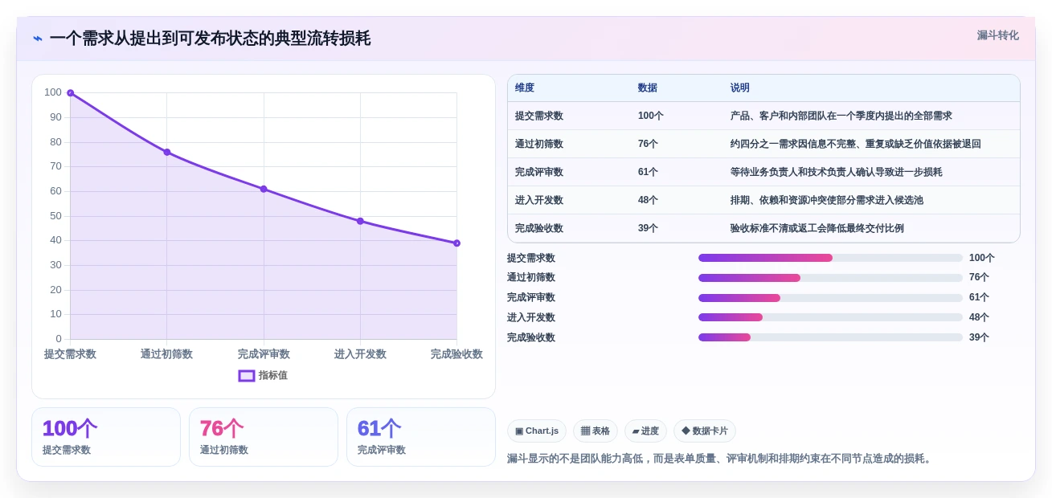This screenshot has width=1052, height=498.
Task: Click the y-axis tick label 50
Action: click(55, 216)
